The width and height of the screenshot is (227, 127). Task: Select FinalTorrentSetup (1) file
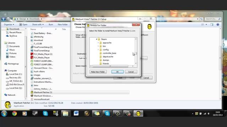[43, 47]
